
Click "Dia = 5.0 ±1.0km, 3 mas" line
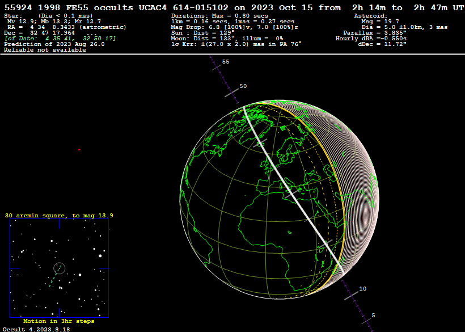click(x=404, y=27)
